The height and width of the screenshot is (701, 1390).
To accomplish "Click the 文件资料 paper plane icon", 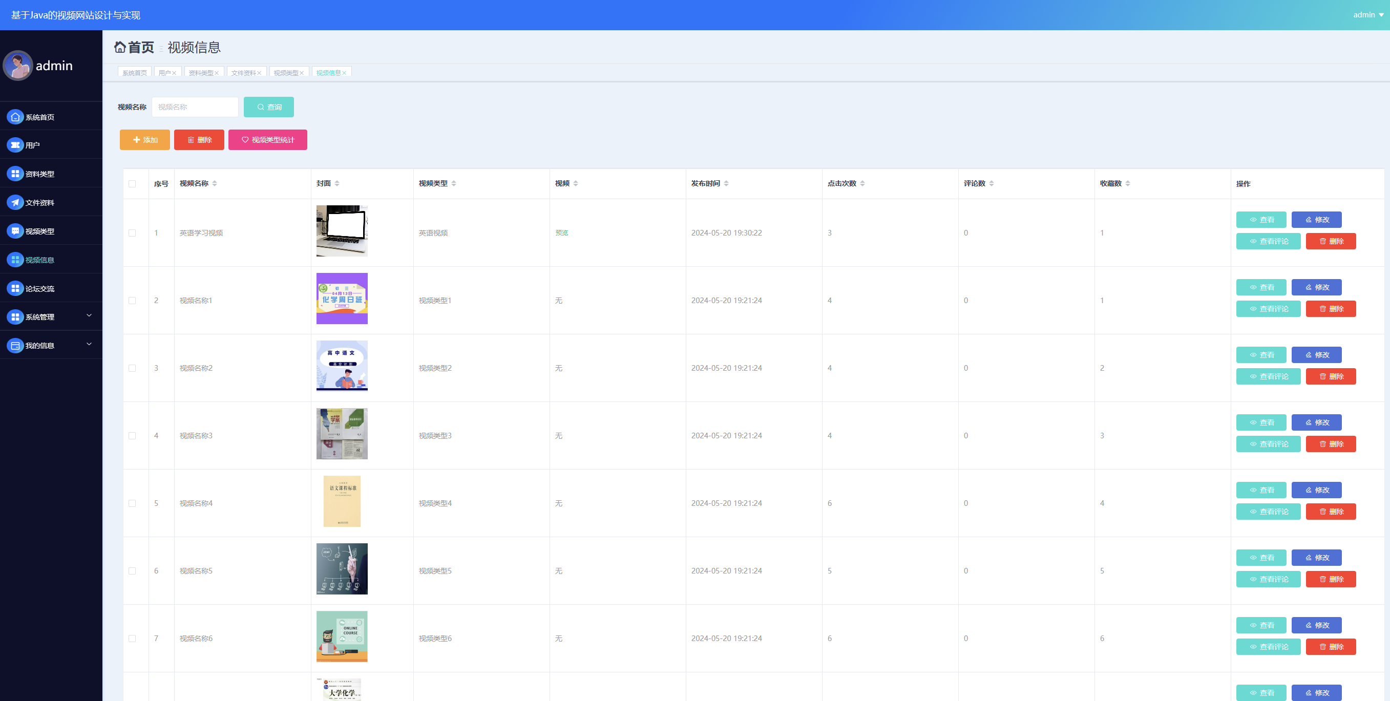I will [15, 202].
